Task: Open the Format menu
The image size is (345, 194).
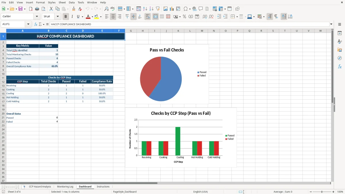Action: point(41,2)
